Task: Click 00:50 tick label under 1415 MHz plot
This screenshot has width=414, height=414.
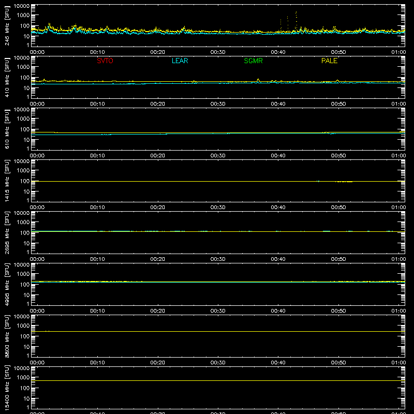Action: point(338,208)
